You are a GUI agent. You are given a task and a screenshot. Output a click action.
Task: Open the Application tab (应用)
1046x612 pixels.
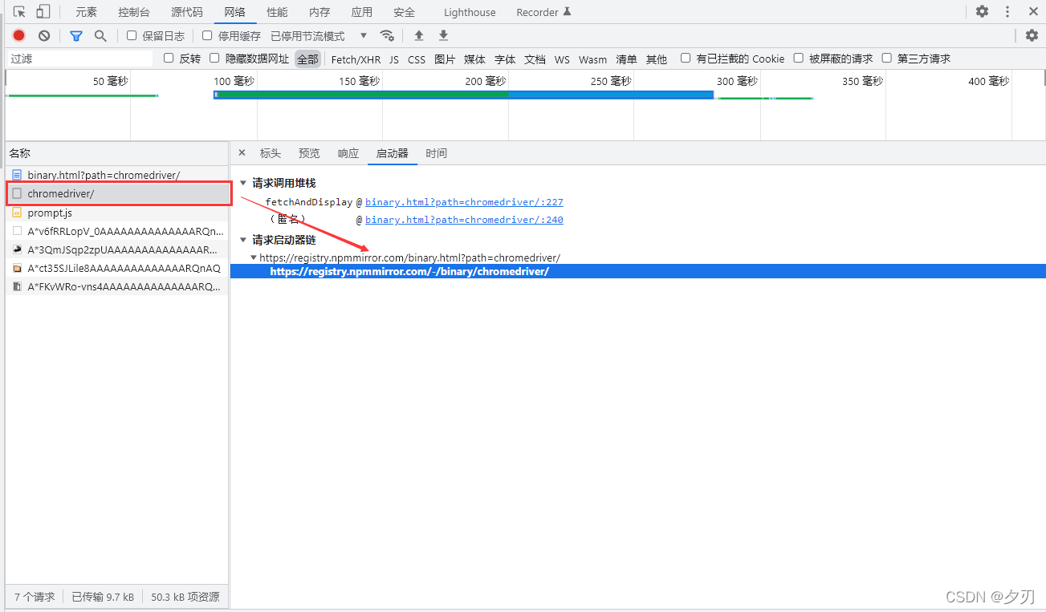pyautogui.click(x=362, y=12)
